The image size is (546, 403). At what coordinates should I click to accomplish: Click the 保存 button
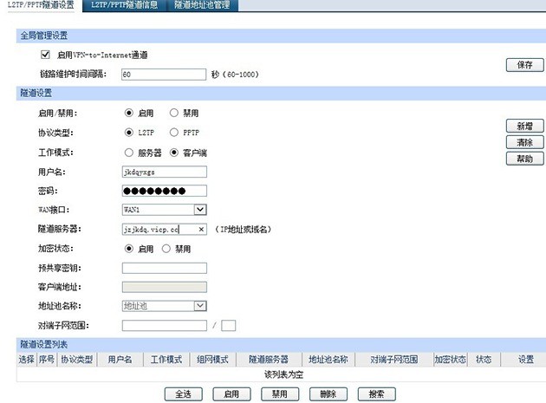click(x=524, y=65)
